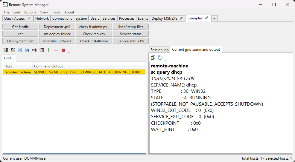
Task: Open the View menu
Action: pos(44,12)
